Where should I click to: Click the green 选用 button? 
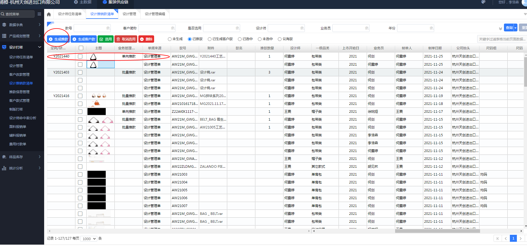(106, 39)
